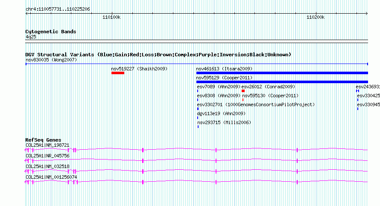
Task: Click the RefSeq Genes track title
Action: pyautogui.click(x=43, y=140)
